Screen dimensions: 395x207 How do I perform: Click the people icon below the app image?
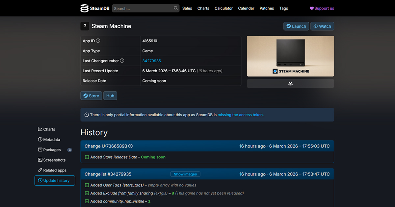click(290, 83)
